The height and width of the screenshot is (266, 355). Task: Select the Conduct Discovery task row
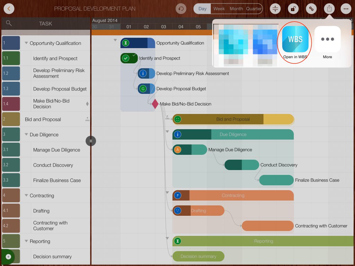tap(53, 165)
